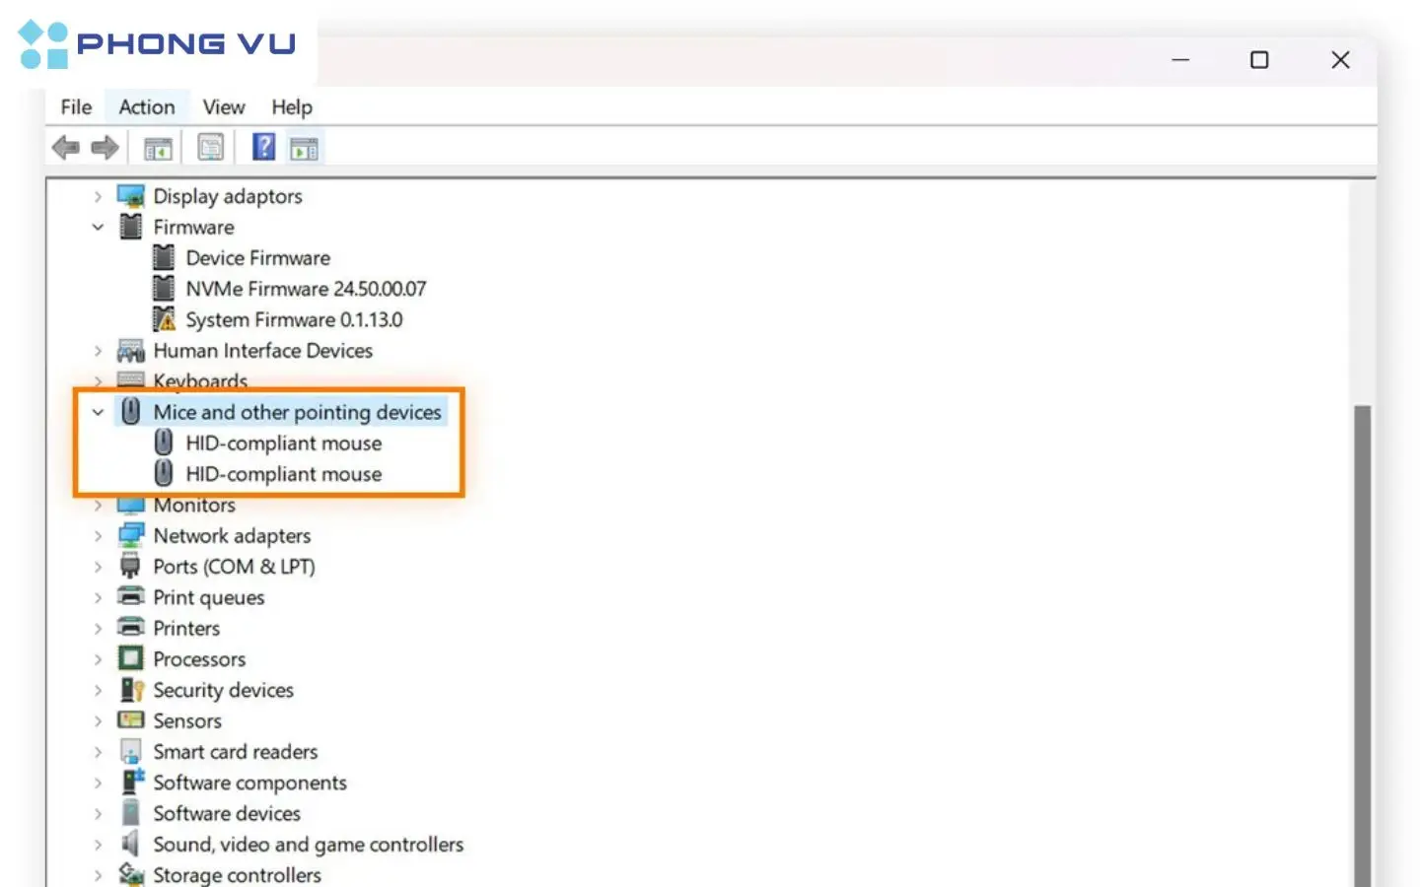Open the File menu
This screenshot has width=1420, height=887.
point(76,106)
